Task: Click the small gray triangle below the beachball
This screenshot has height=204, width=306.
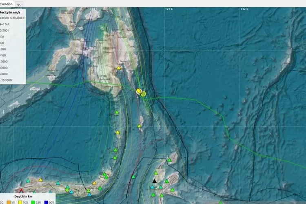Action: pos(137,96)
